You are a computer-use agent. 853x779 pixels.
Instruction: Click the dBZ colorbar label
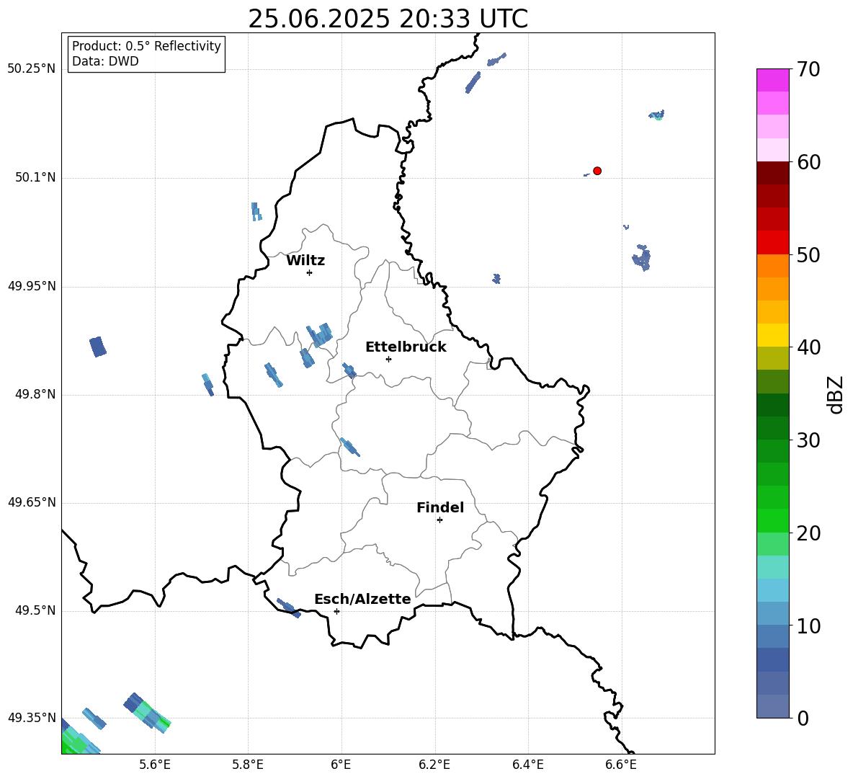(835, 394)
